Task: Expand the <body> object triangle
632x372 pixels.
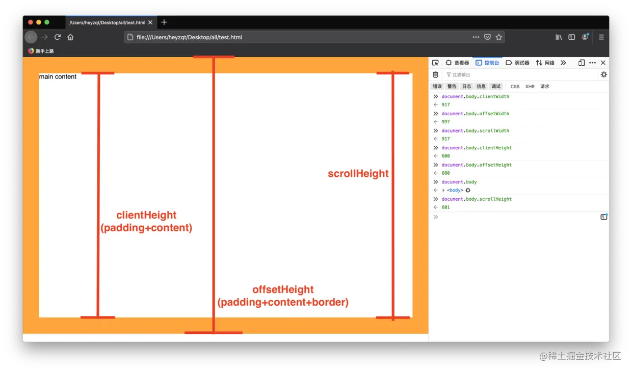Action: (x=443, y=190)
